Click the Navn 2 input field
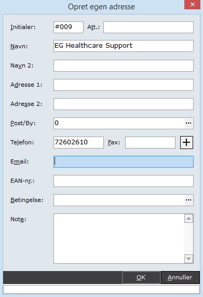 coord(124,66)
